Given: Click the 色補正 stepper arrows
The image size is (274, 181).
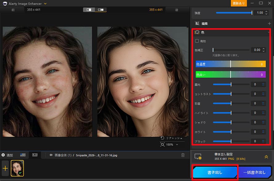Looking at the screenshot, I should pyautogui.click(x=264, y=50).
